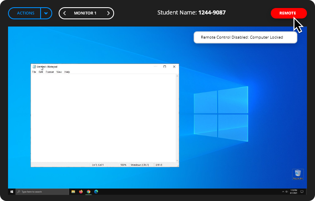Click the taskbar volume icon
315x201 pixels.
pyautogui.click(x=287, y=192)
